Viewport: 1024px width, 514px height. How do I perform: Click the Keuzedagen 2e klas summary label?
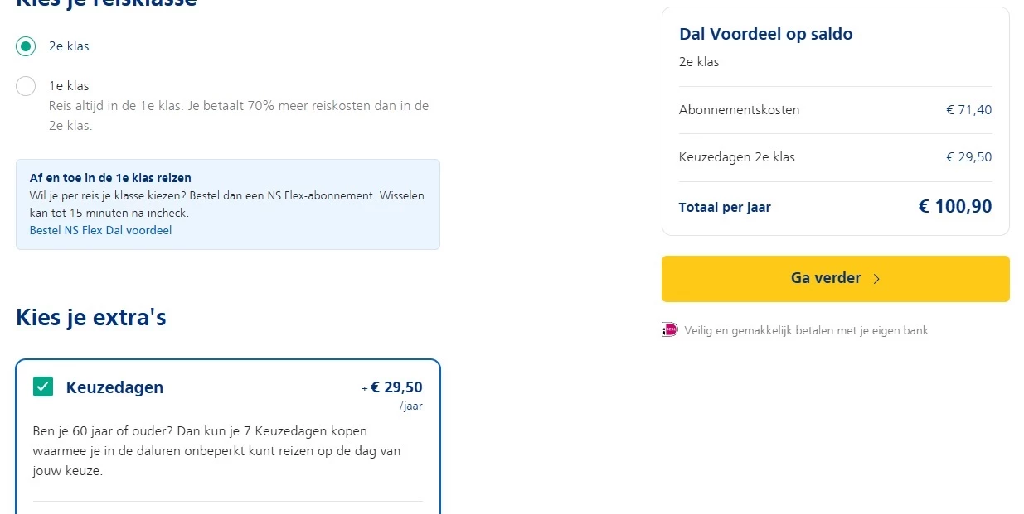pos(736,157)
